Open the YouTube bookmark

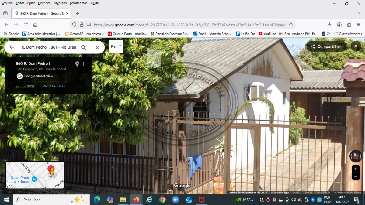point(267,34)
